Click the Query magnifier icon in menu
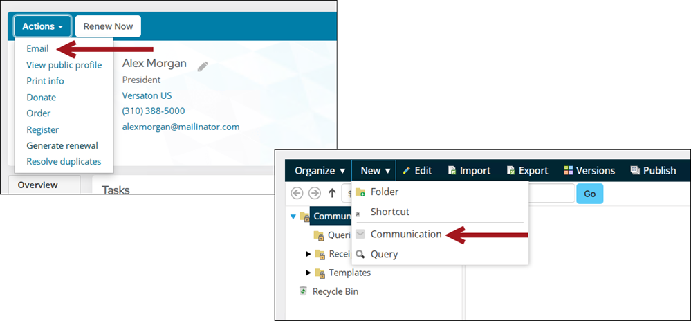 360,255
